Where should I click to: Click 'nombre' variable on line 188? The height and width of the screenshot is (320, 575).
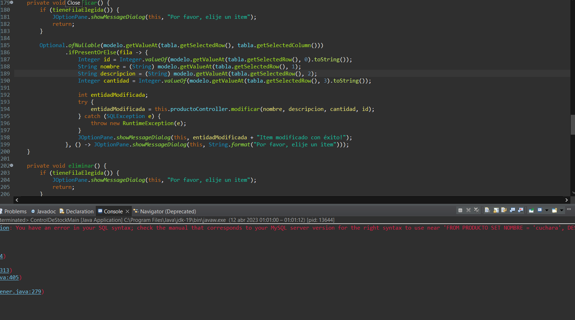110,67
